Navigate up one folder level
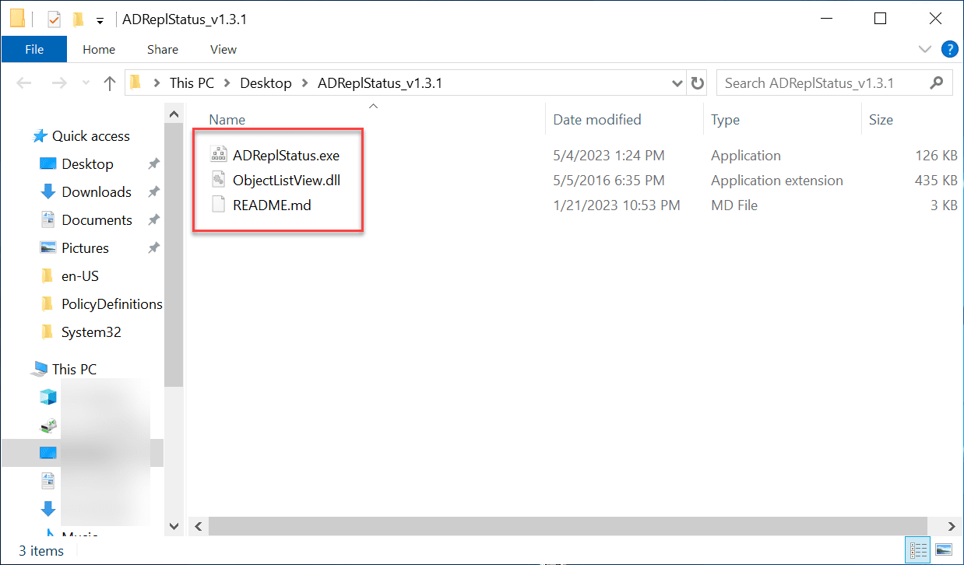 [x=108, y=82]
